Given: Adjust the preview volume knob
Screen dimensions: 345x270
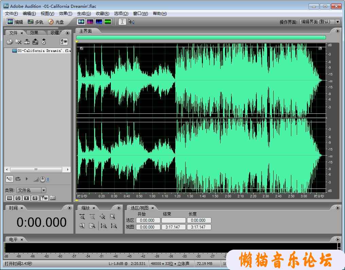Looking at the screenshot, I should tap(42, 179).
